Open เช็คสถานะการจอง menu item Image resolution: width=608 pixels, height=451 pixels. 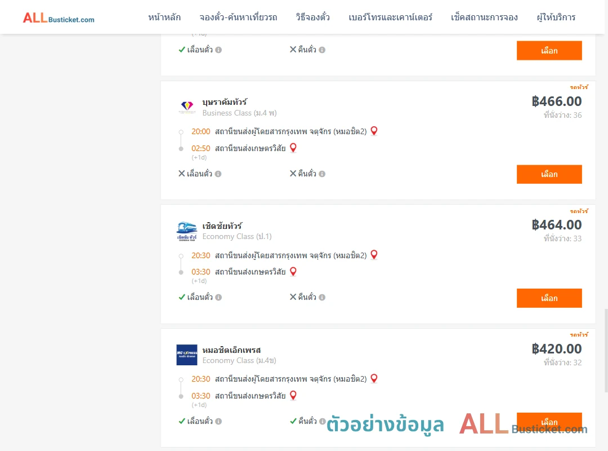(x=484, y=17)
